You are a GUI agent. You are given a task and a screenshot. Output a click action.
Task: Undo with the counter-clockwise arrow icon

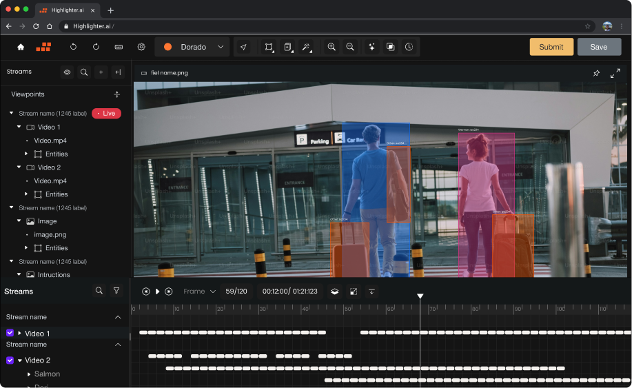coord(73,47)
